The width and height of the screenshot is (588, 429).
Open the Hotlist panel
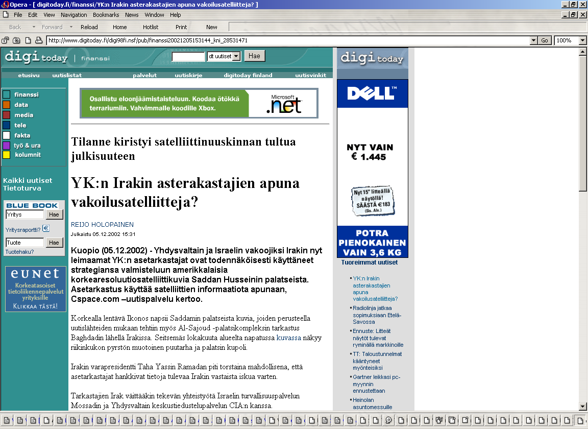click(151, 27)
